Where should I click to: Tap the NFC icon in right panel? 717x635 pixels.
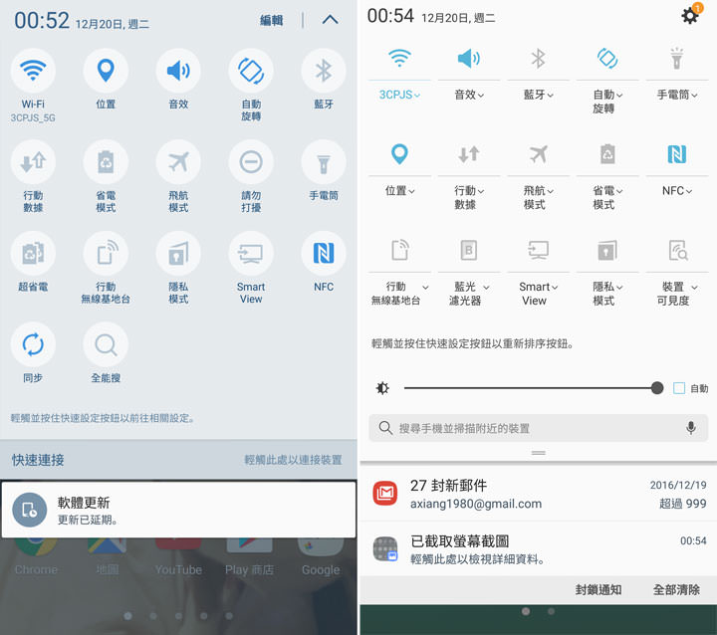tap(677, 154)
